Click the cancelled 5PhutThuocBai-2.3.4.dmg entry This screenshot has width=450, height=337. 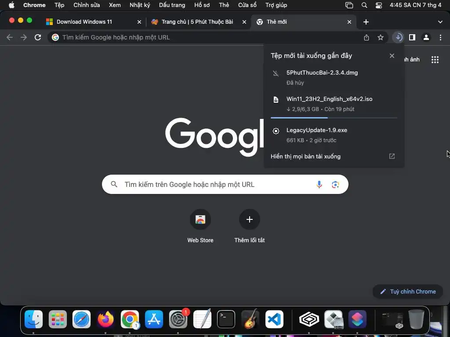click(334, 77)
